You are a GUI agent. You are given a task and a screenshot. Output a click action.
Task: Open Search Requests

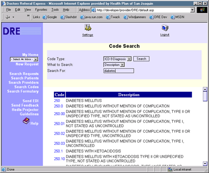[x=24, y=74]
